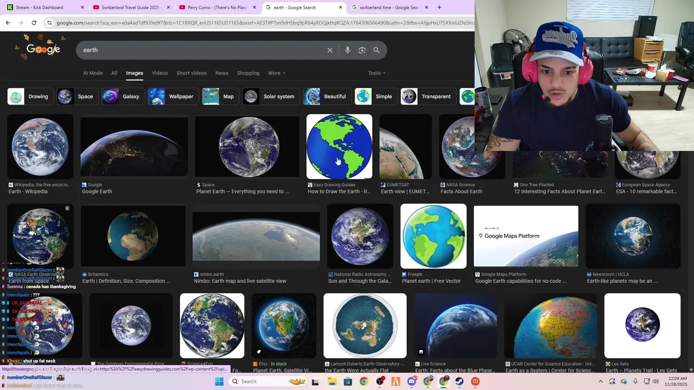
Task: Go back with the browser back arrow
Action: (x=8, y=23)
